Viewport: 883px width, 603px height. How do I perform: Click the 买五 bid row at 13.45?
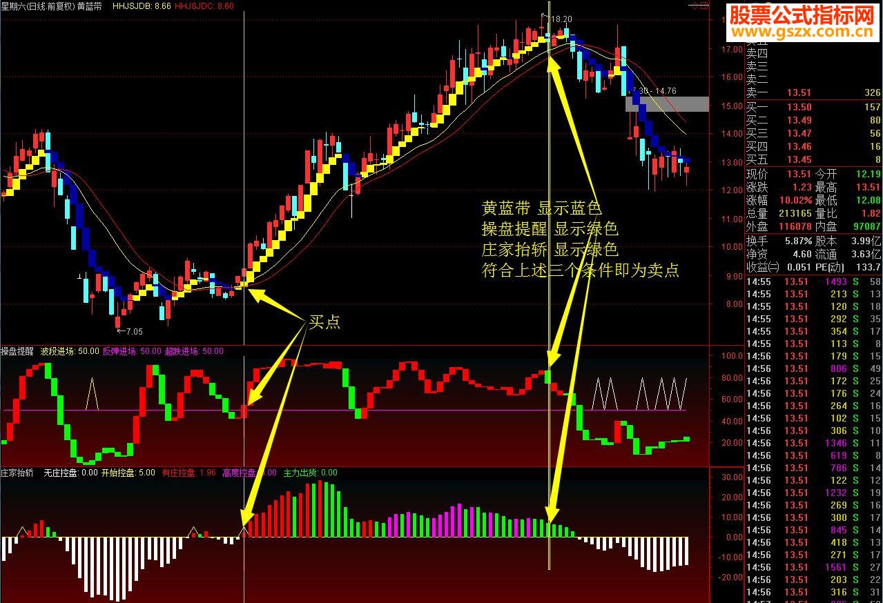click(813, 159)
